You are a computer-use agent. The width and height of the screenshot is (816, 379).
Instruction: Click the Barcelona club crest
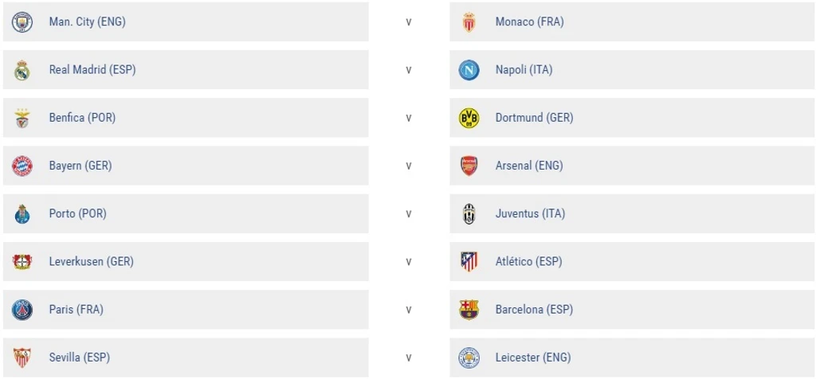coord(469,310)
